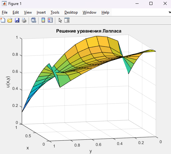Click the dock figure arrow at right
Screen dimensions: 171x154
pyautogui.click(x=169, y=12)
